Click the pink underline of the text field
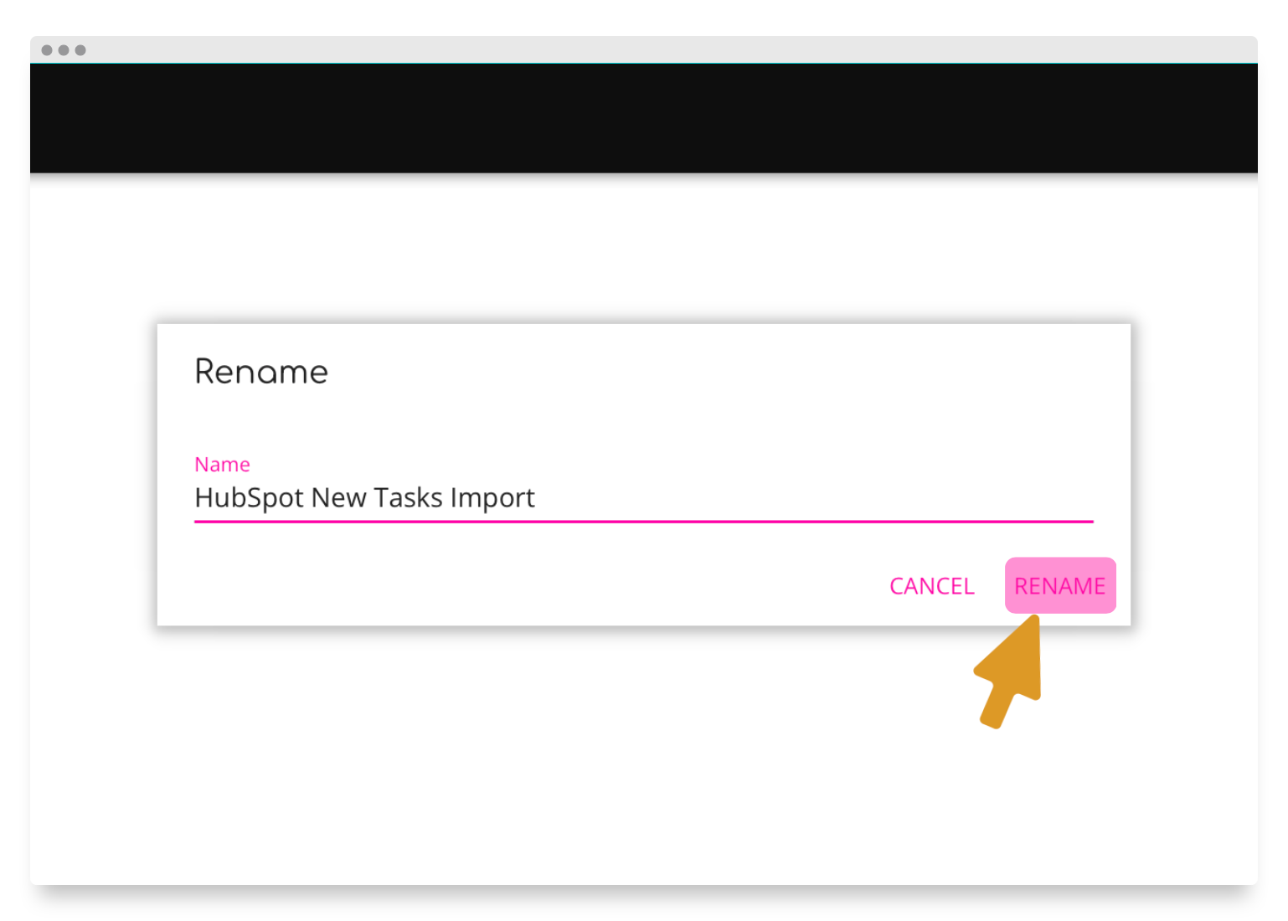Viewport: 1288px width, 921px height. click(x=643, y=521)
